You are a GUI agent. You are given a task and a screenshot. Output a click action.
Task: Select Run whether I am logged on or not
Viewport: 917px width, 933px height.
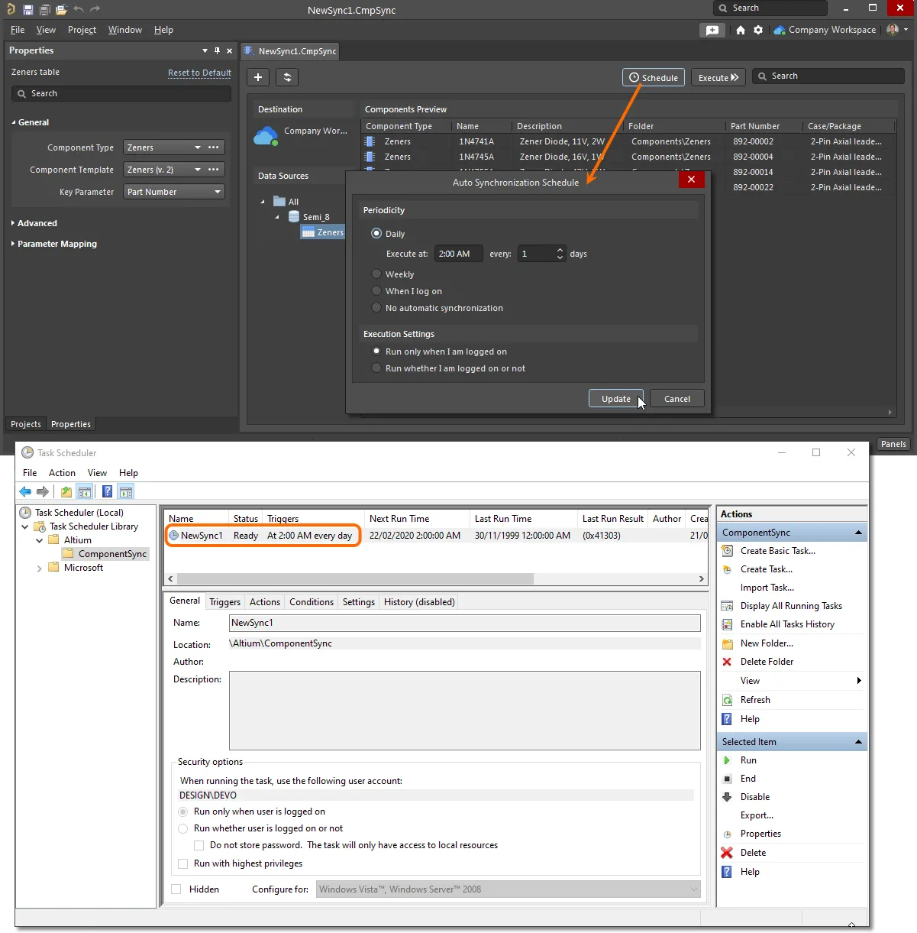pos(376,368)
